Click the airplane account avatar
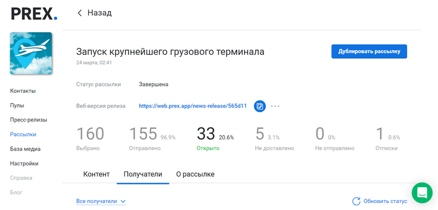Image resolution: width=438 pixels, height=210 pixels. 31,53
